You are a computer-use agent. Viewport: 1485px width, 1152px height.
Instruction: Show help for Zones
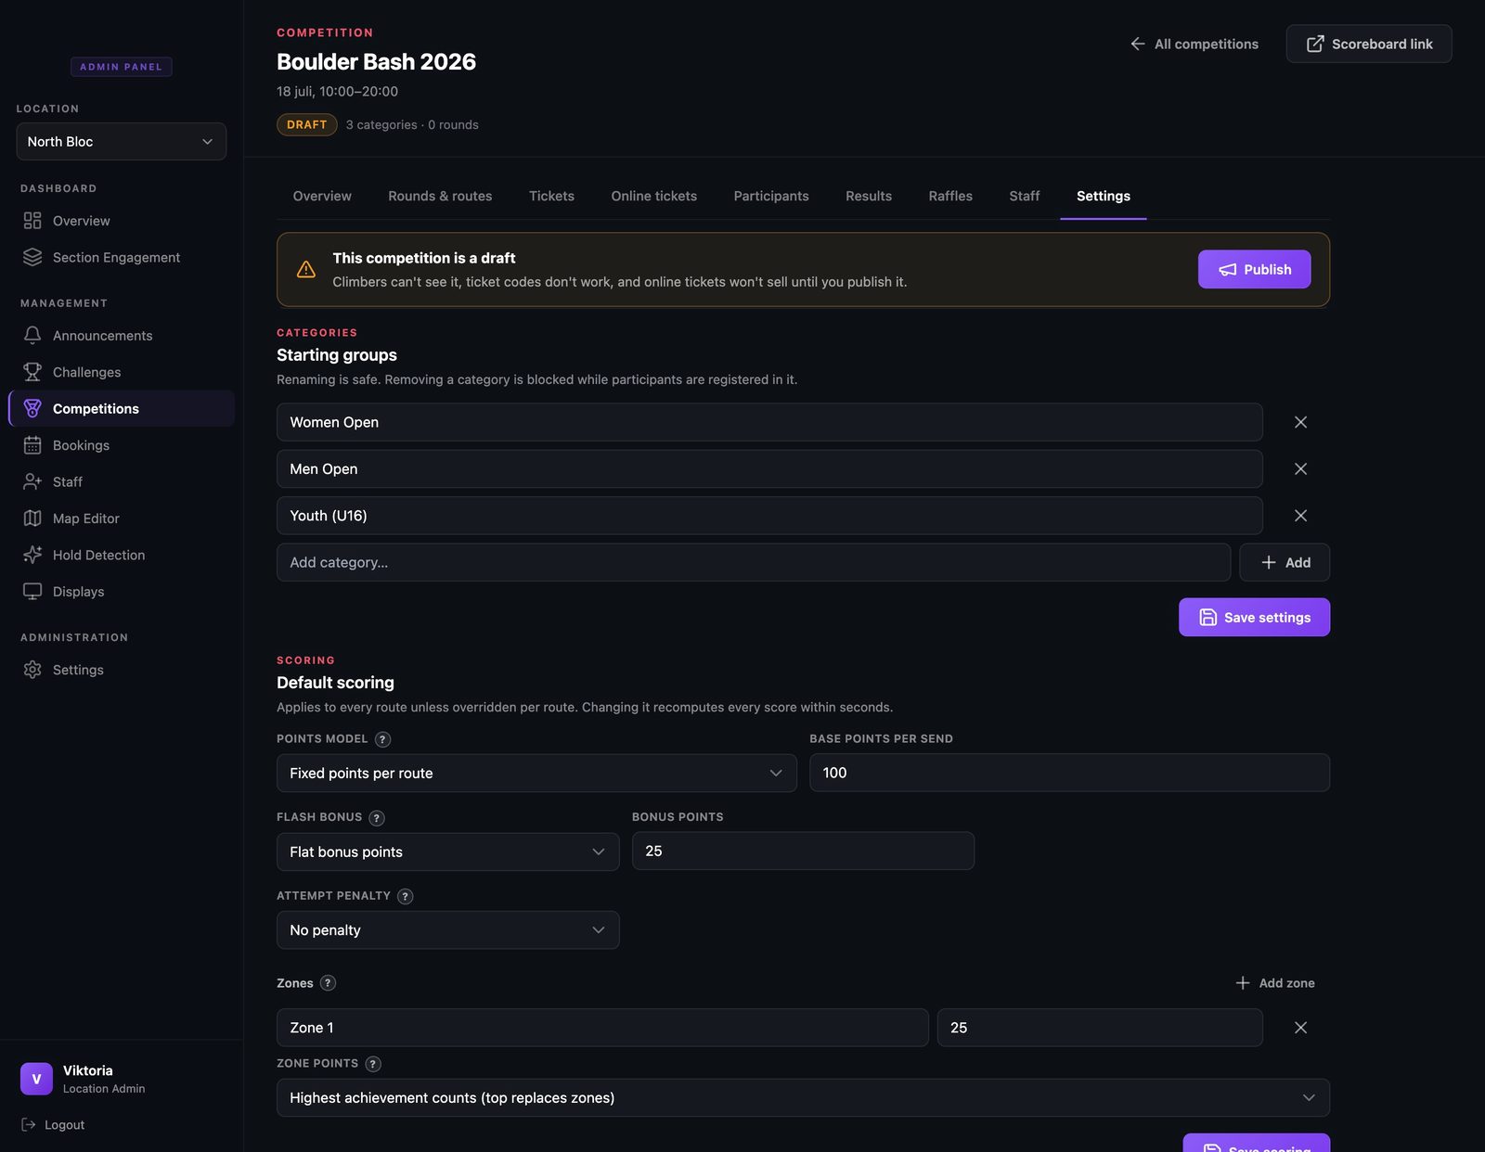coord(328,983)
